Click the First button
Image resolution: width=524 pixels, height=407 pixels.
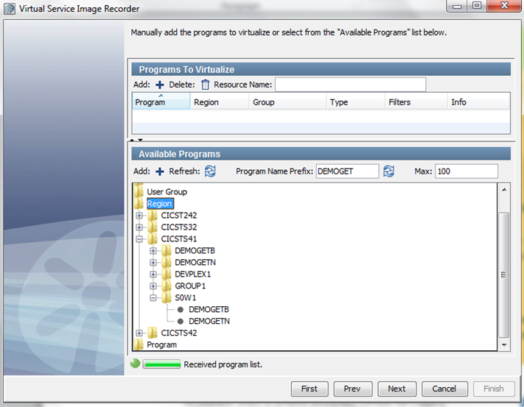pyautogui.click(x=310, y=389)
